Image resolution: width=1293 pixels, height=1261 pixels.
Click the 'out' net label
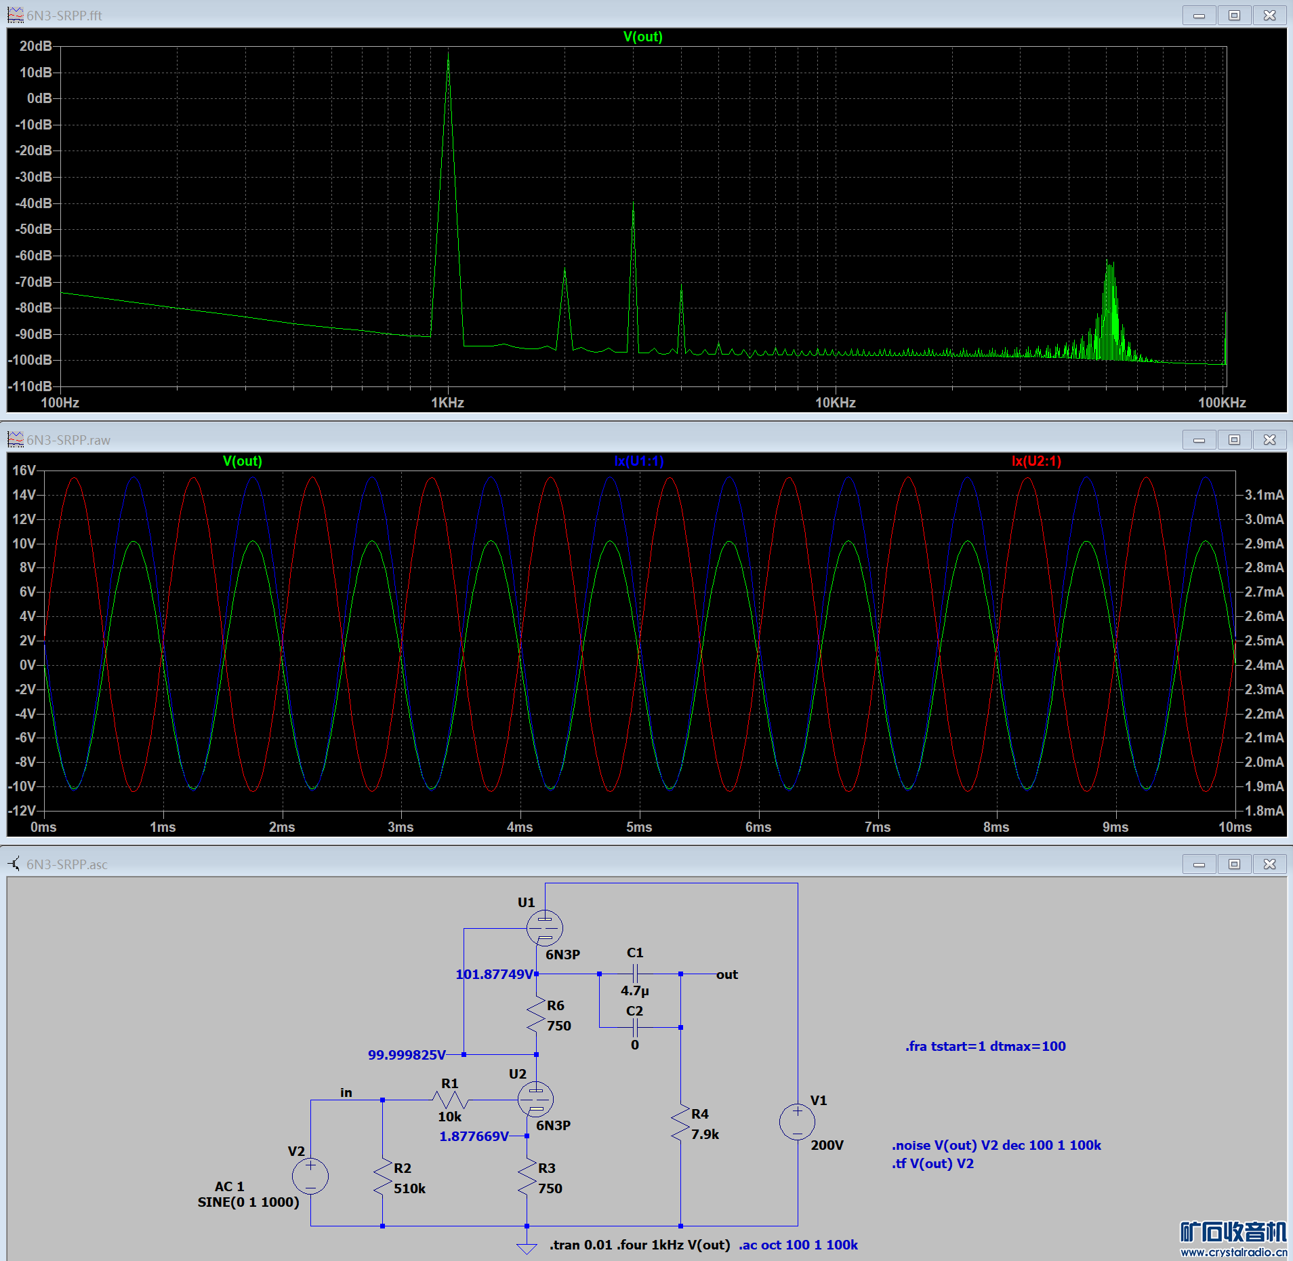coord(727,974)
